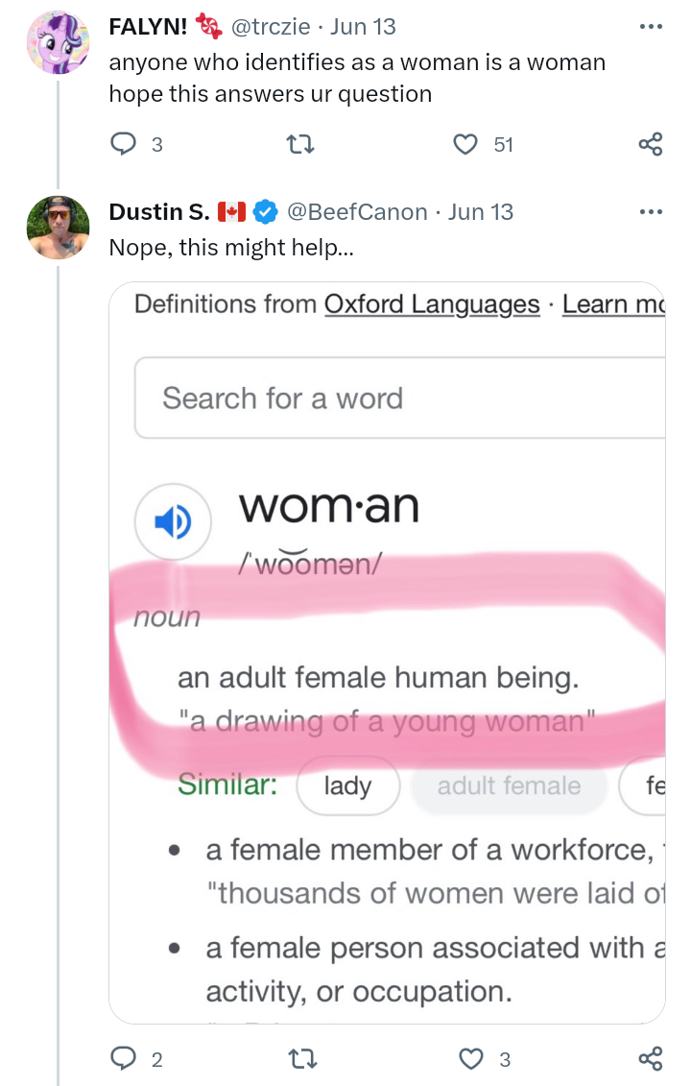Retweet FALYN!'s tweet
691x1086 pixels.
[x=301, y=144]
